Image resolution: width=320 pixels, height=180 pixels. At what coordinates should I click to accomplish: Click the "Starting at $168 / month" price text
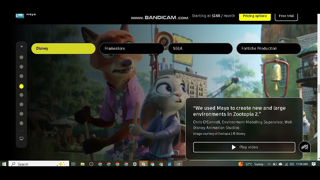click(213, 16)
